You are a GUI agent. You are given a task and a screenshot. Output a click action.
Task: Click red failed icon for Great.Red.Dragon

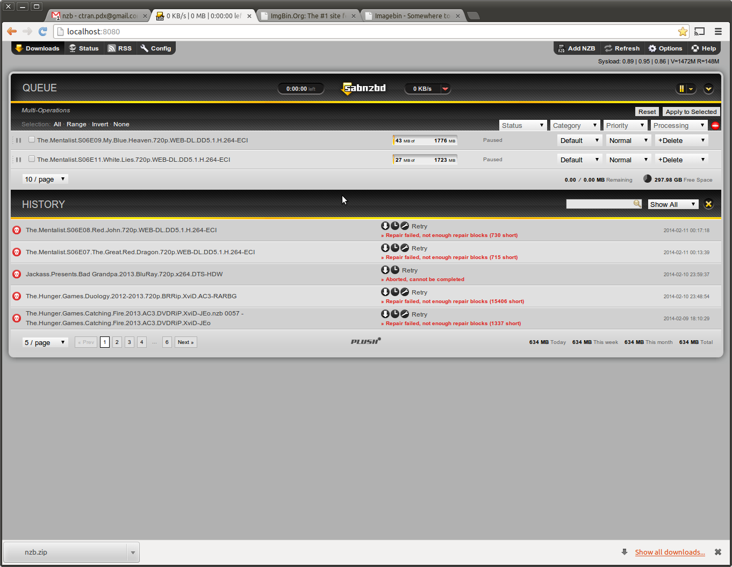point(17,252)
